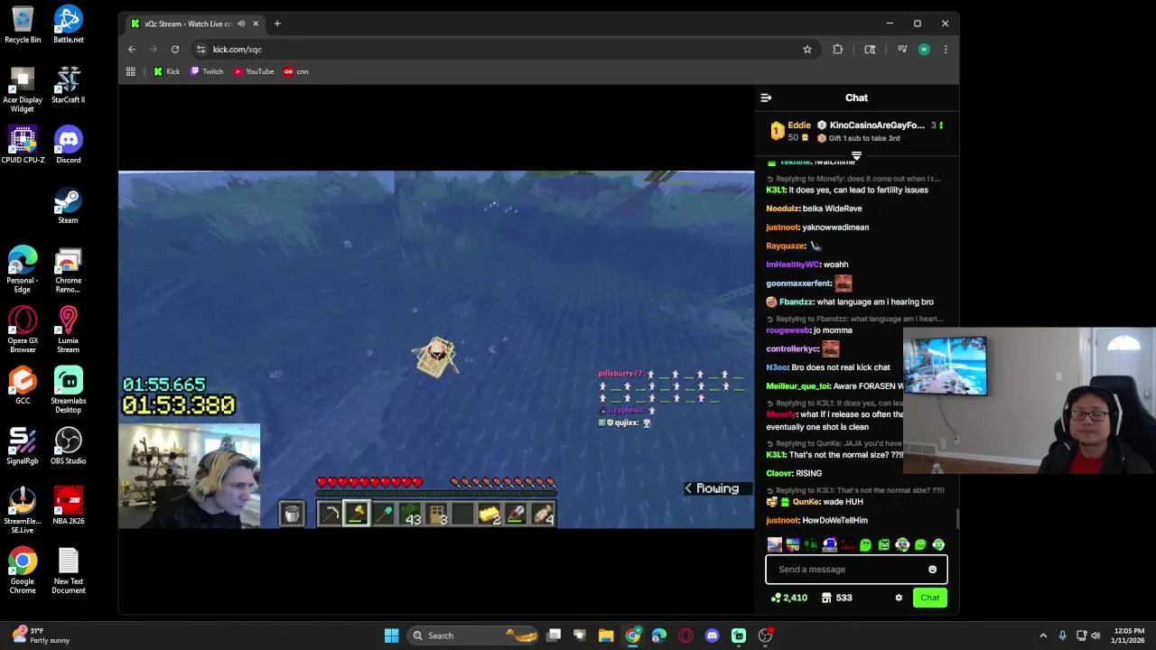This screenshot has height=650, width=1156.
Task: Click the Twitch bookmark
Action: pyautogui.click(x=207, y=71)
